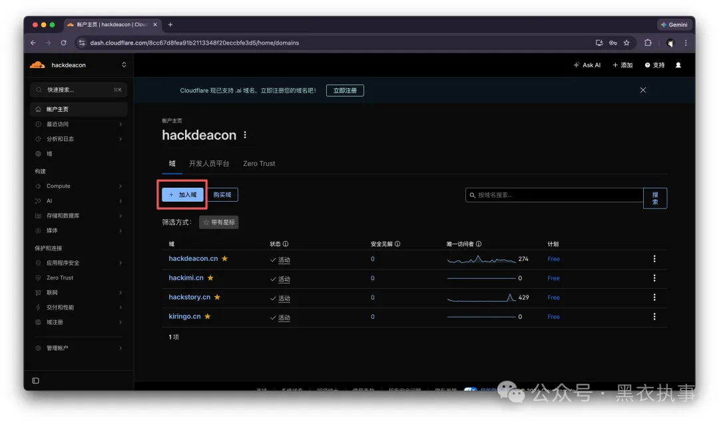The width and height of the screenshot is (719, 422).
Task: Expand the Compute sidebar chevron
Action: [x=120, y=186]
